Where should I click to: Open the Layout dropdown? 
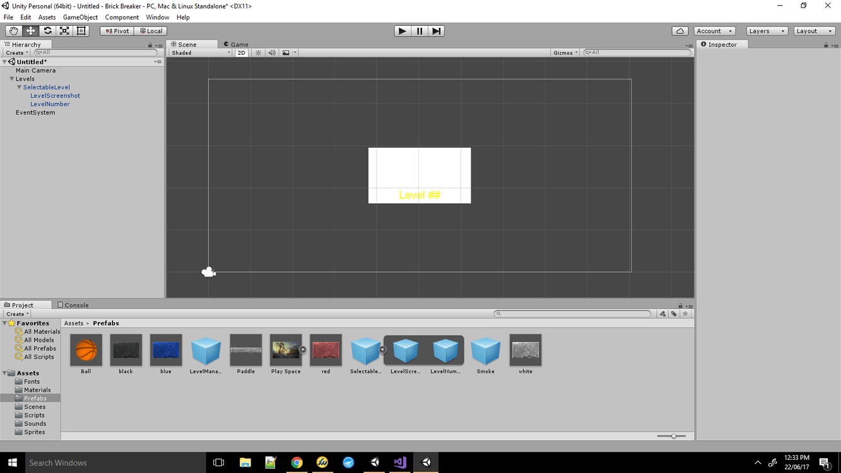pyautogui.click(x=814, y=30)
